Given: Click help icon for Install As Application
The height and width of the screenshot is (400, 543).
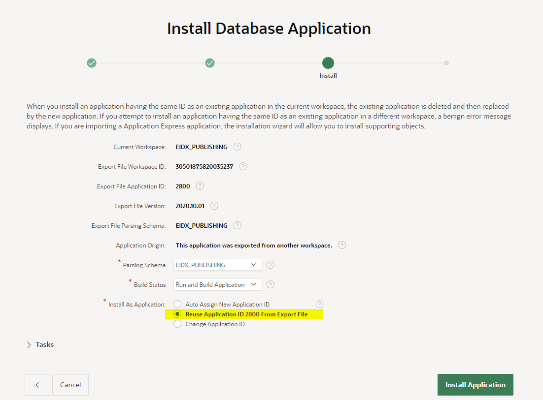Looking at the screenshot, I should [319, 304].
